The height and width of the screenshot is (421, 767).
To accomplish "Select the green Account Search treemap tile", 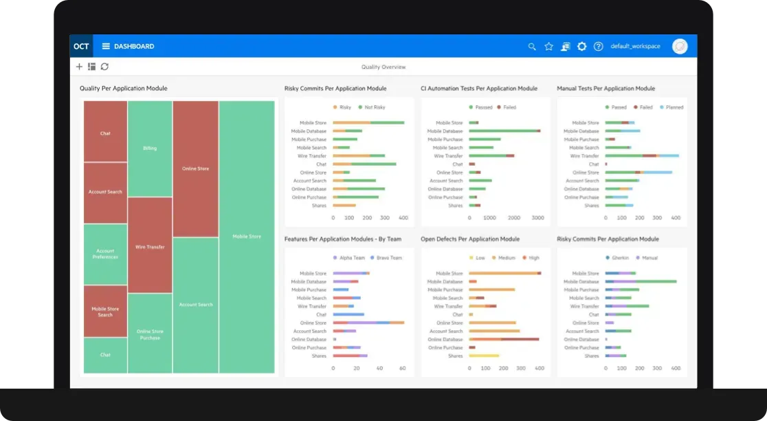I will coord(196,305).
